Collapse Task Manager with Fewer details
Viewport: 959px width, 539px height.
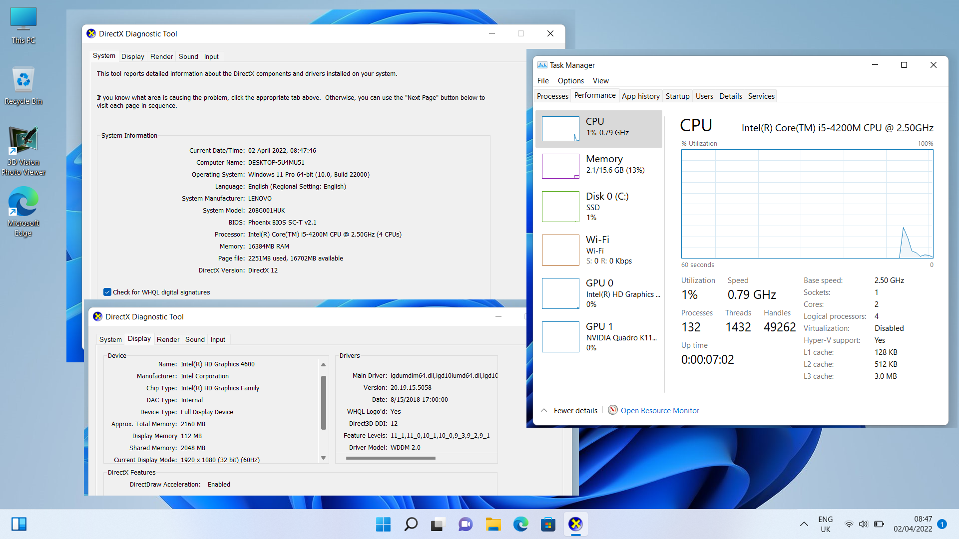tap(569, 410)
